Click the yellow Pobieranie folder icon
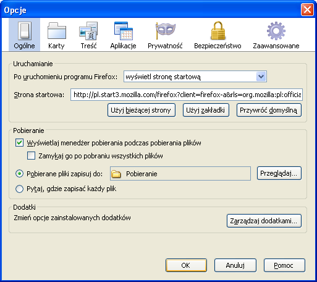Viewport: 317px width, 282px height. [x=116, y=174]
